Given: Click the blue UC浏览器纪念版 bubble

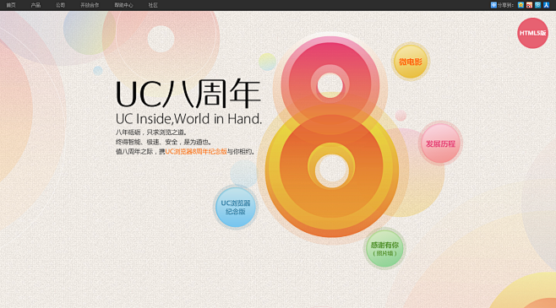Looking at the screenshot, I should click(x=236, y=208).
